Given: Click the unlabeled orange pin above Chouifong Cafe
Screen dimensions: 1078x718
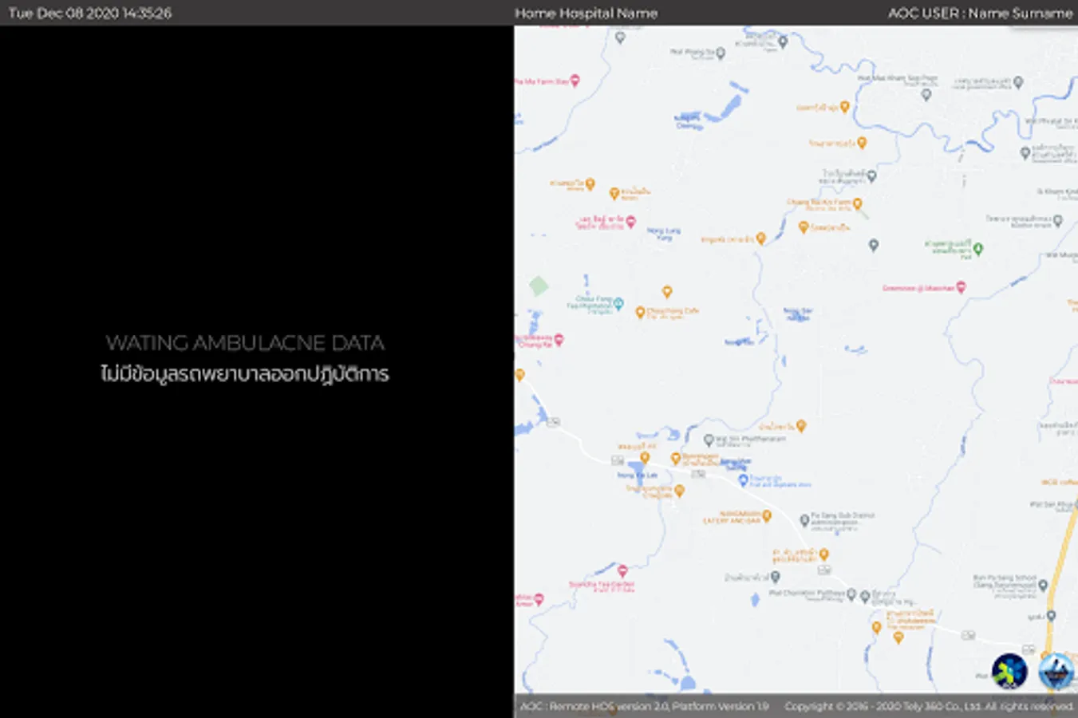Looking at the screenshot, I should tap(667, 292).
